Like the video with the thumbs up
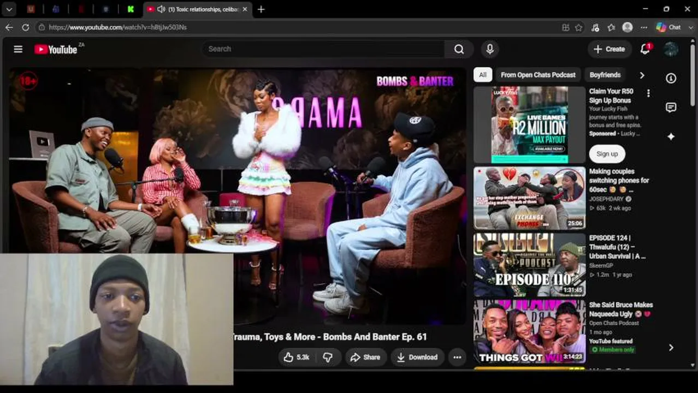This screenshot has height=393, width=698. pos(297,357)
